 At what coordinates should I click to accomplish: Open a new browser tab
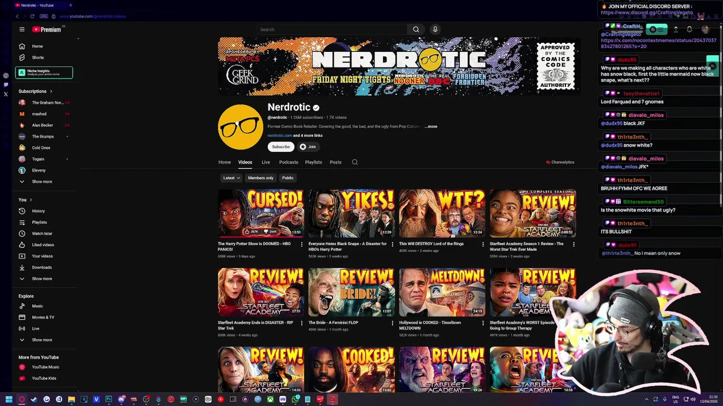[x=70, y=5]
